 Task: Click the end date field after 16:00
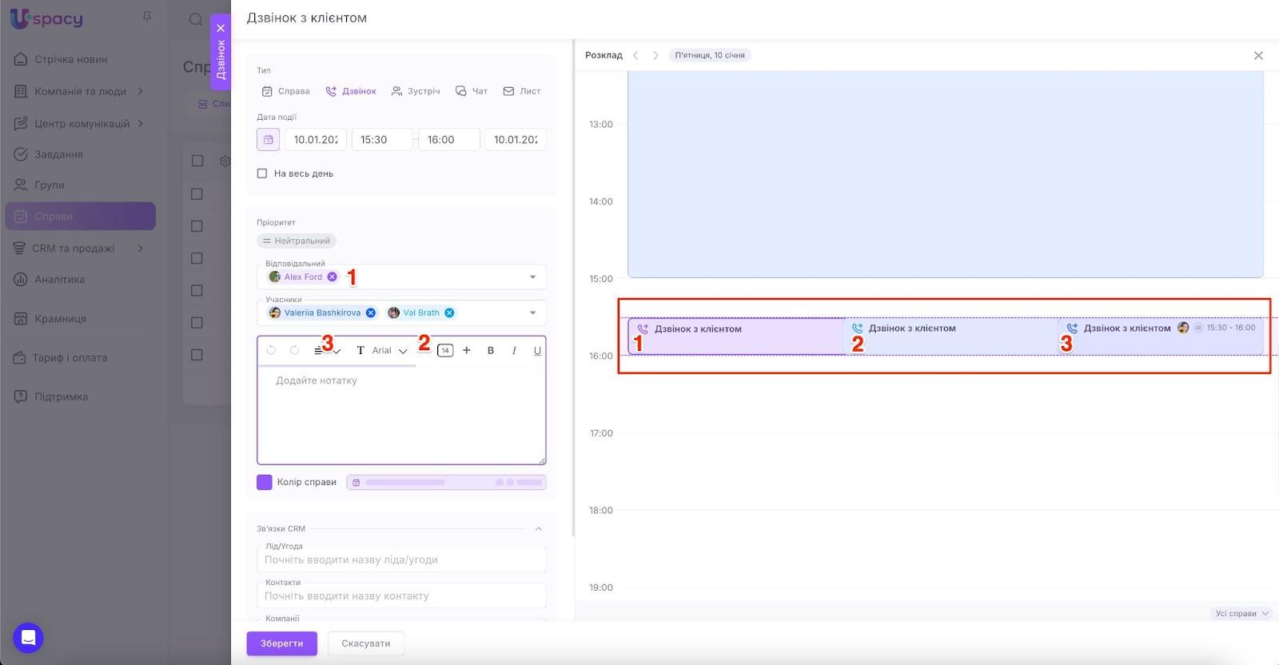pos(516,139)
